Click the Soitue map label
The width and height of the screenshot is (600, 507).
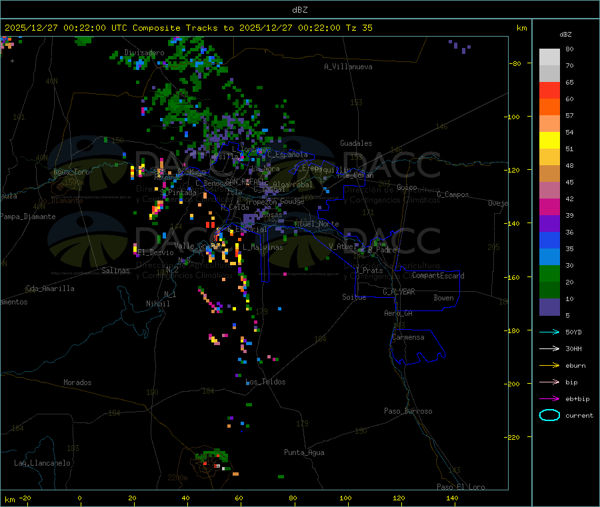point(354,297)
